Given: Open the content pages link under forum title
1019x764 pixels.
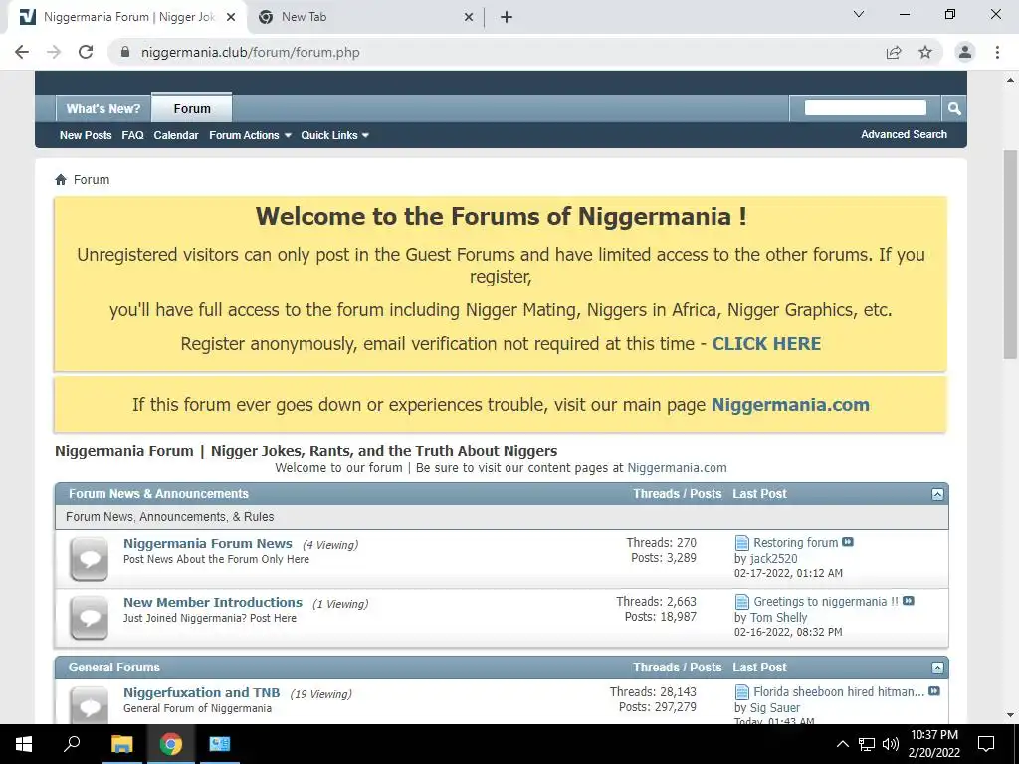Looking at the screenshot, I should [x=677, y=468].
